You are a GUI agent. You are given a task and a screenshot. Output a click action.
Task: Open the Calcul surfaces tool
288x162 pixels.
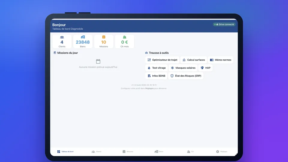pyautogui.click(x=193, y=60)
